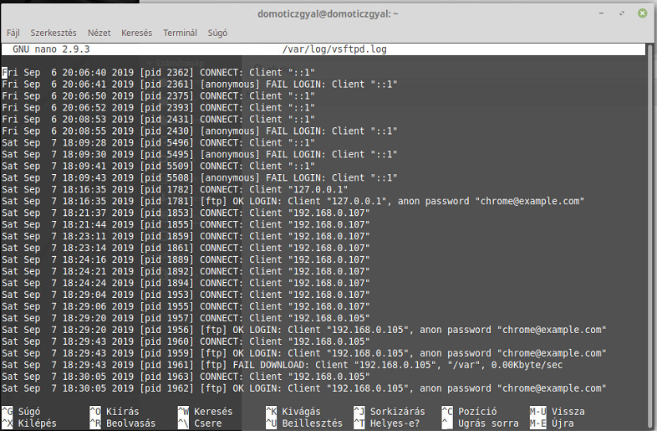Click the CONNECT line with pid 1855
This screenshot has height=431, width=657.
click(186, 225)
